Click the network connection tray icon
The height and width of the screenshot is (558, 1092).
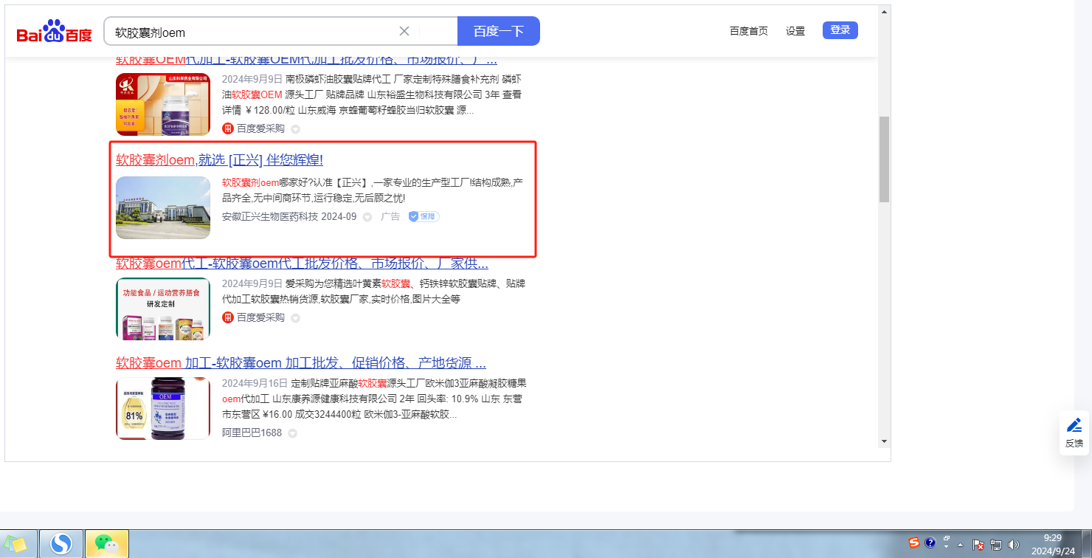tap(996, 545)
